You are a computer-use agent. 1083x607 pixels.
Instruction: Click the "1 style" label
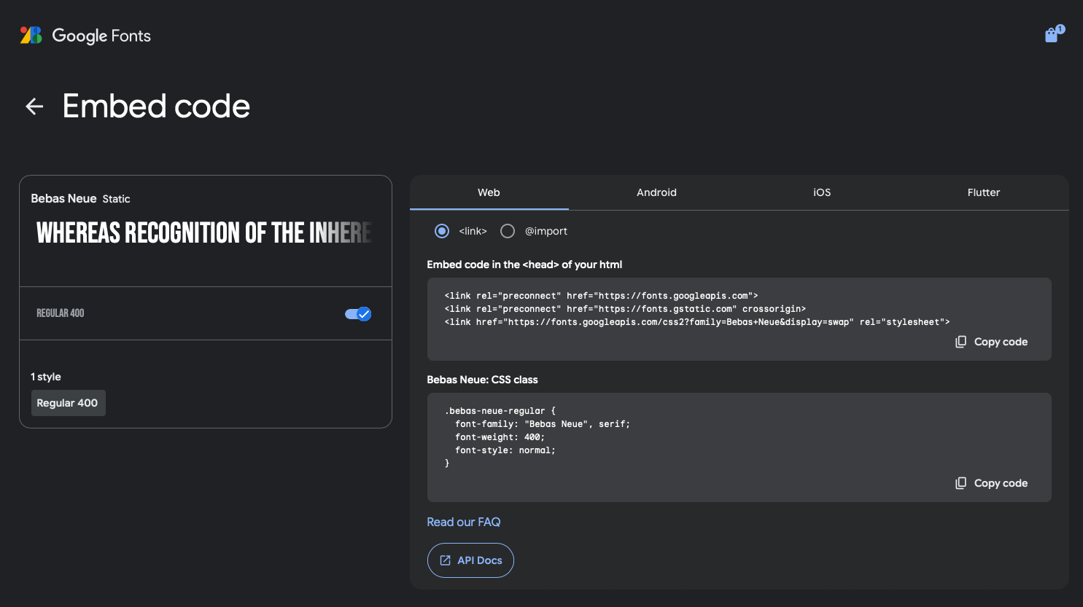point(46,377)
